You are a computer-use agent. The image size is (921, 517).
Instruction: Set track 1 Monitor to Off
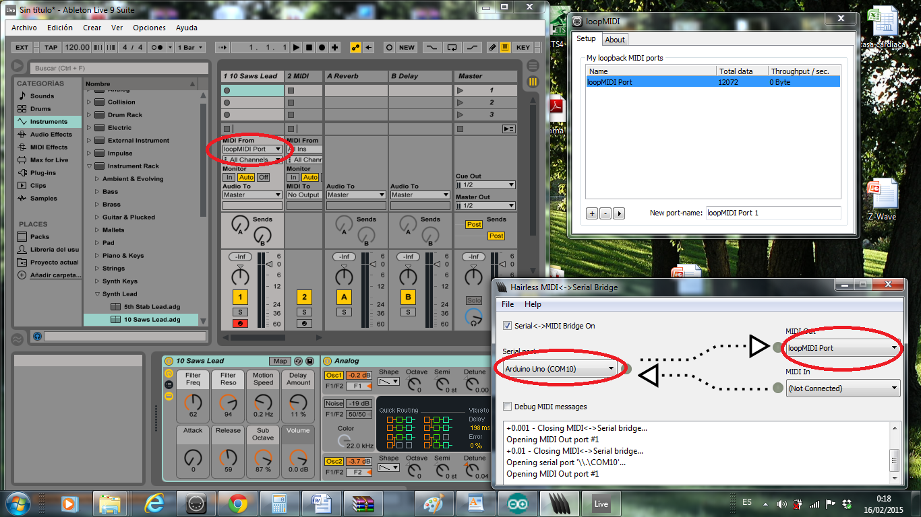click(263, 177)
